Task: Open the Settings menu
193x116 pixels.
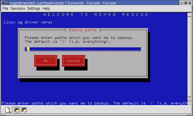Action: 34,8
